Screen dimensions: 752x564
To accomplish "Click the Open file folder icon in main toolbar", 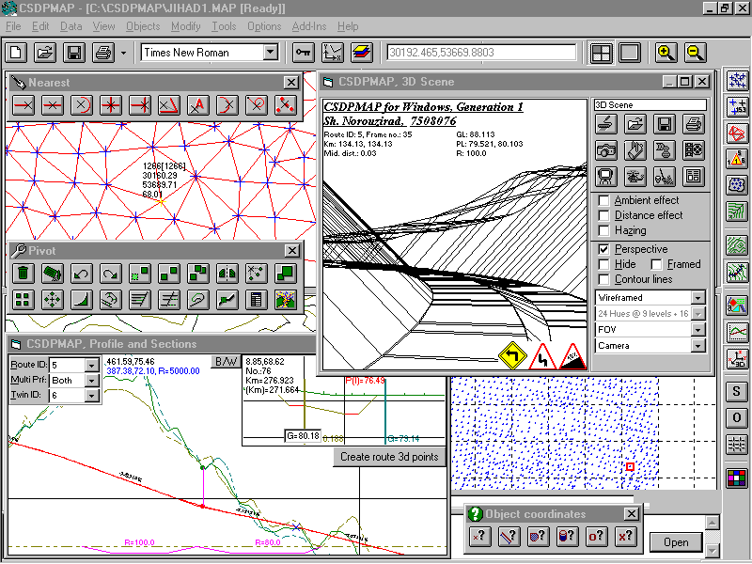I will click(45, 53).
